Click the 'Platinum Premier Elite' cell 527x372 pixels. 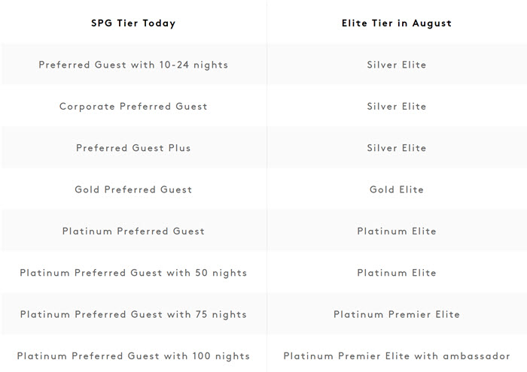[x=397, y=314]
